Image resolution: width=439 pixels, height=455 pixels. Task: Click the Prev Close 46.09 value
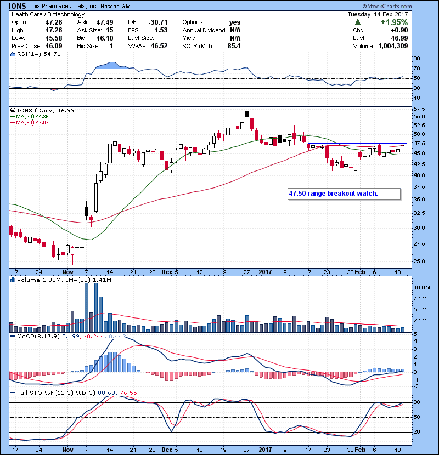point(54,46)
